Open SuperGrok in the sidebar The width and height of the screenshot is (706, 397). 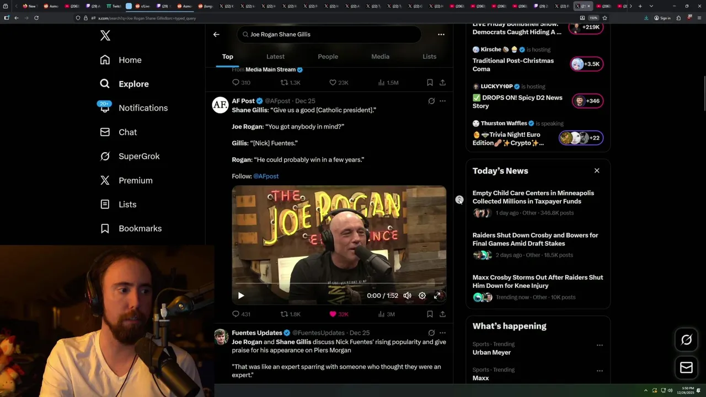click(130, 156)
